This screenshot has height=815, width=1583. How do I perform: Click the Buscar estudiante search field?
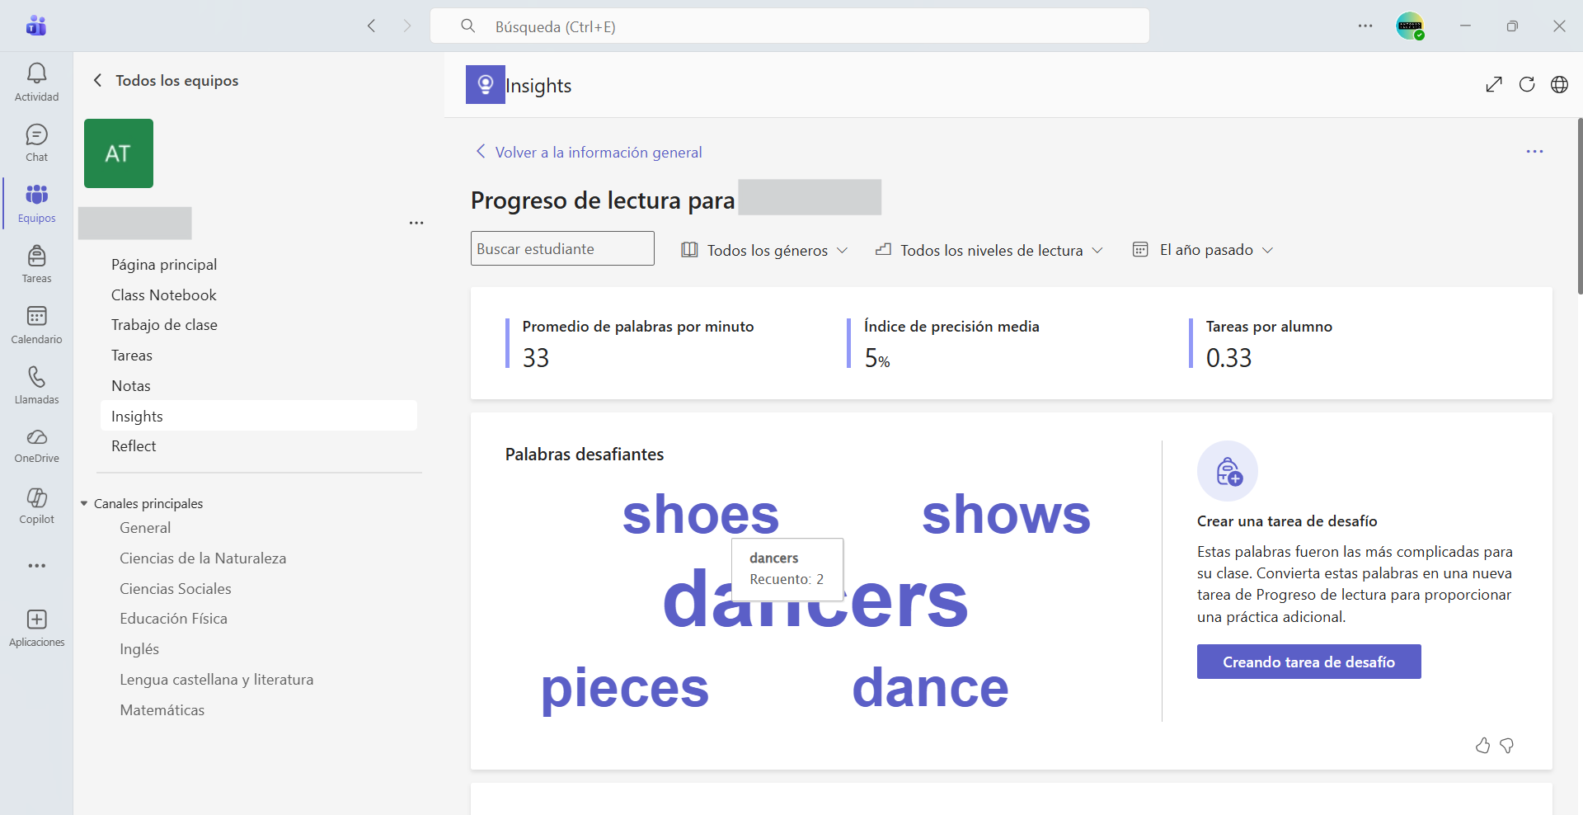click(562, 248)
